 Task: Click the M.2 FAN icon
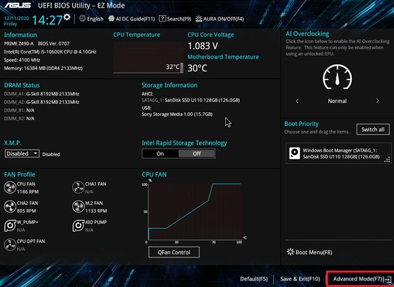point(78,206)
